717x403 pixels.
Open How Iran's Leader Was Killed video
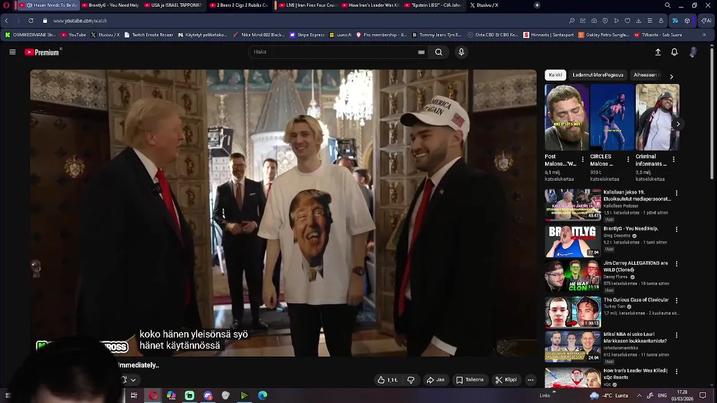point(635,374)
